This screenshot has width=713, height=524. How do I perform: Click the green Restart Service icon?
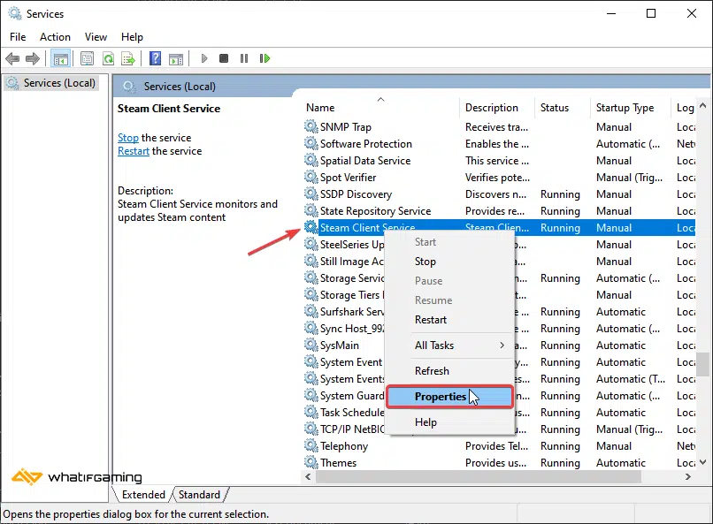tap(264, 59)
